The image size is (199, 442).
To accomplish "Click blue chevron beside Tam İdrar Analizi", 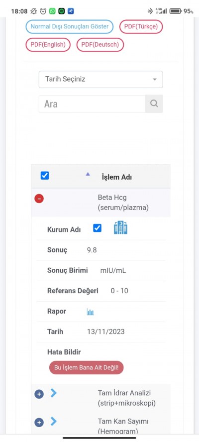I will (54, 393).
